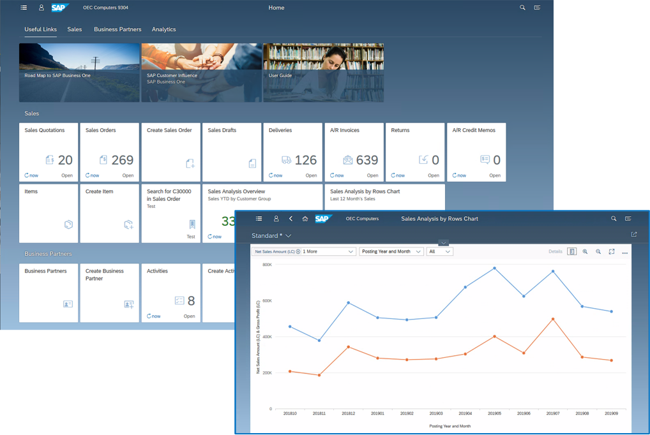Viewport: 650px width, 435px height.
Task: Click the Create Business Partner tile icon
Action: coord(129,304)
